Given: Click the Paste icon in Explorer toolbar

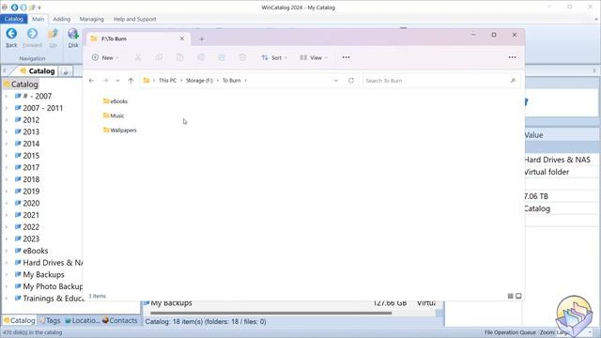Looking at the screenshot, I should (179, 57).
